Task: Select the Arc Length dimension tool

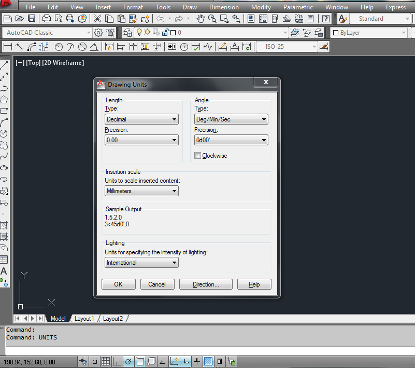Action: (x=32, y=47)
